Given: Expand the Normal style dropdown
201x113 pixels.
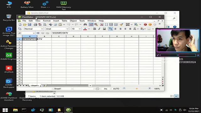Looking at the screenshot, I should [x=42, y=29].
